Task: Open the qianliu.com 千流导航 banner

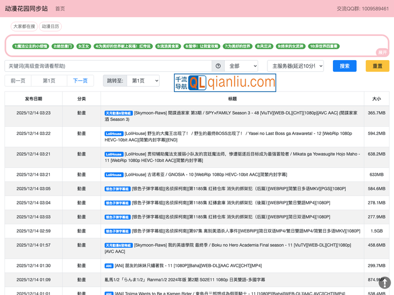Action: point(225,83)
